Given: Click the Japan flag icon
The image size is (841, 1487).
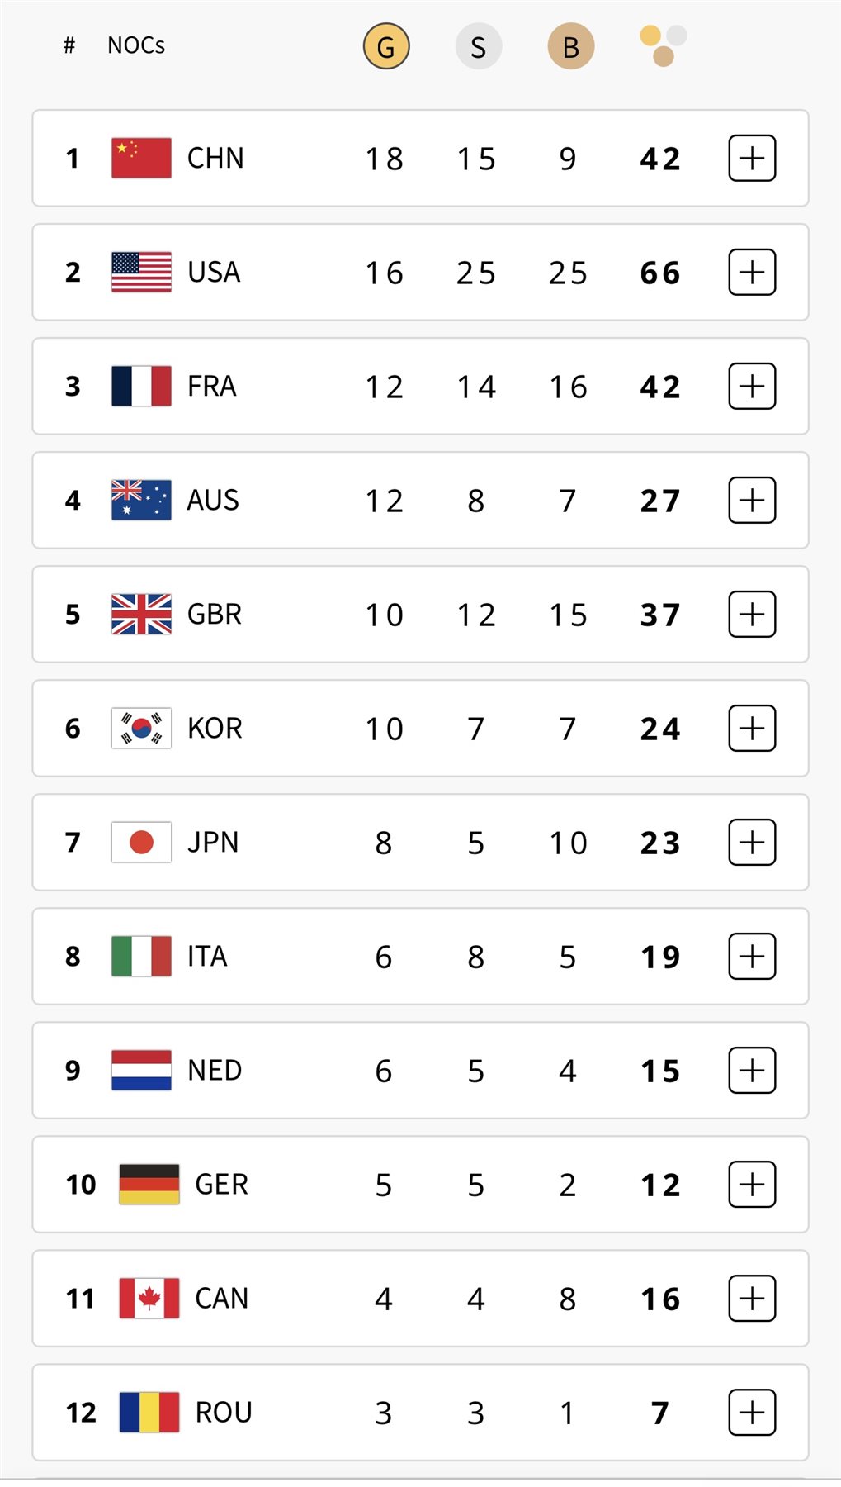Looking at the screenshot, I should coord(141,842).
